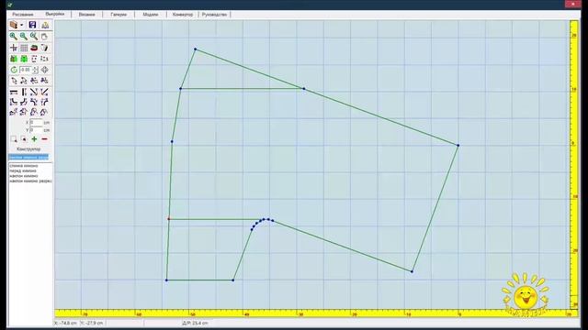Select the red node on the pattern's left edge
This screenshot has height=330, width=588.
[169, 219]
